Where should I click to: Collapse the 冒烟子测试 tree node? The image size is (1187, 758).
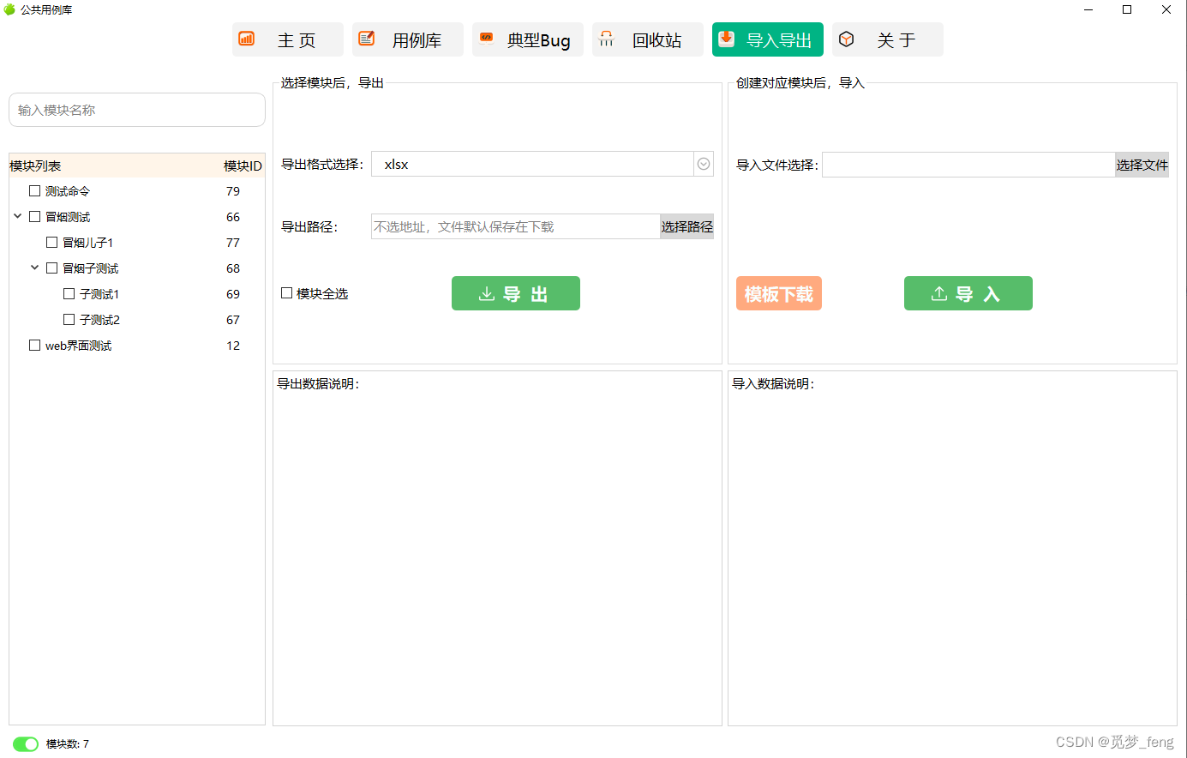pyautogui.click(x=35, y=268)
